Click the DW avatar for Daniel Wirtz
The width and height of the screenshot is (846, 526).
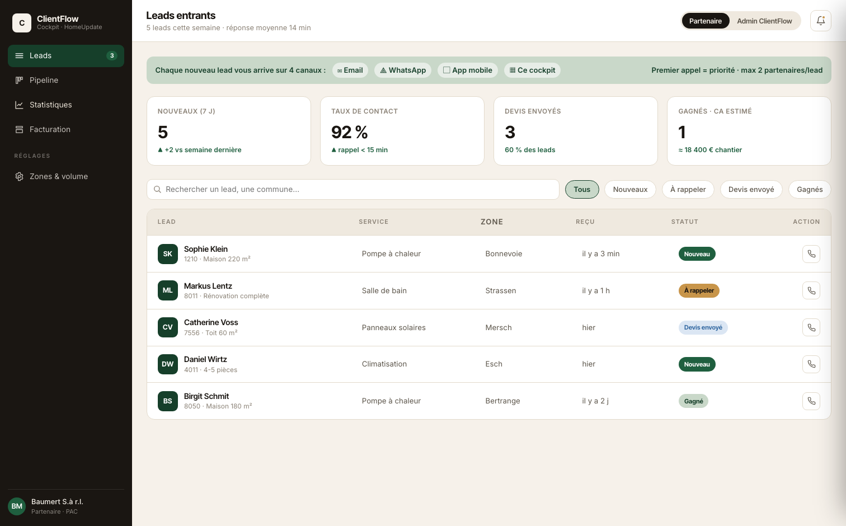(168, 364)
